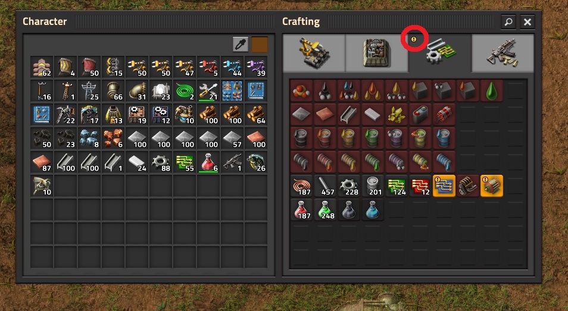Click the first empty inventory slot
The width and height of the screenshot is (568, 311).
click(65, 186)
